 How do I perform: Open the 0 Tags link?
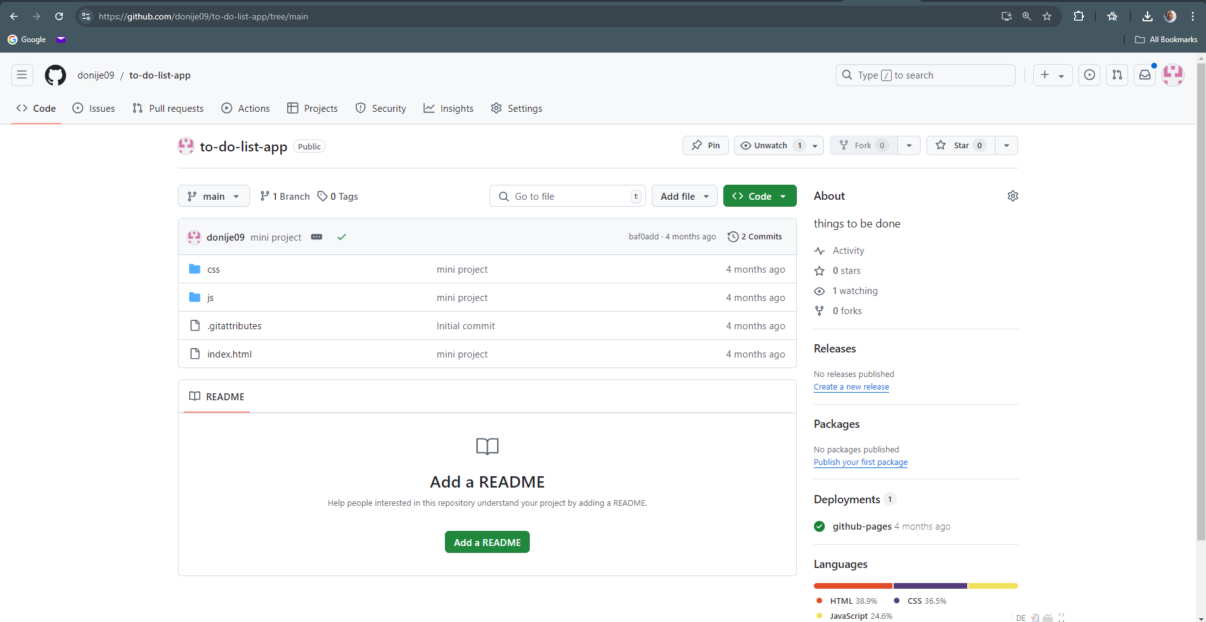[337, 197]
